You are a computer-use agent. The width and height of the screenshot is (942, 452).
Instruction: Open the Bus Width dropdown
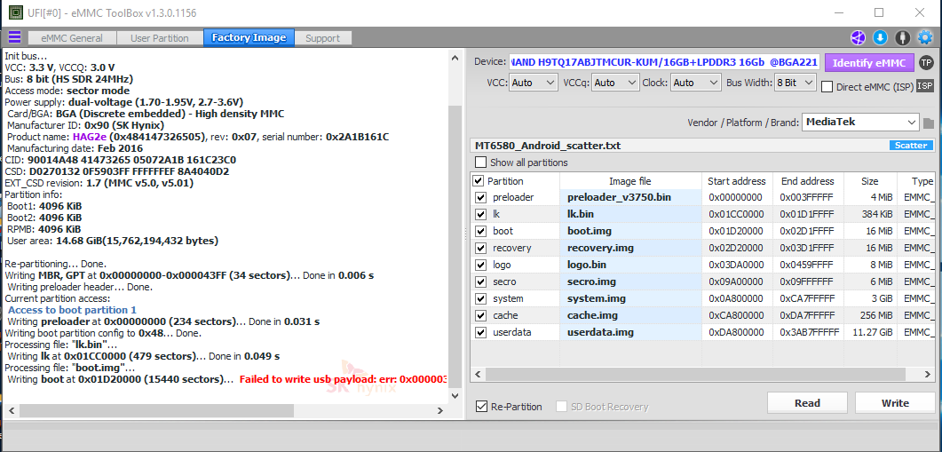click(x=795, y=83)
